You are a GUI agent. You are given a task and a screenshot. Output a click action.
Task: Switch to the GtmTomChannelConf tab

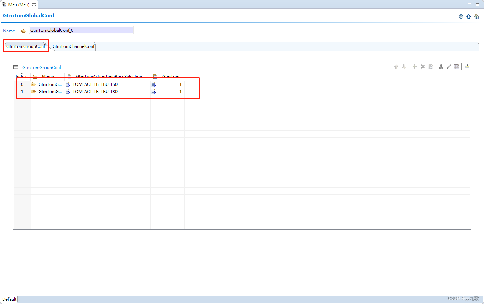[x=73, y=46]
